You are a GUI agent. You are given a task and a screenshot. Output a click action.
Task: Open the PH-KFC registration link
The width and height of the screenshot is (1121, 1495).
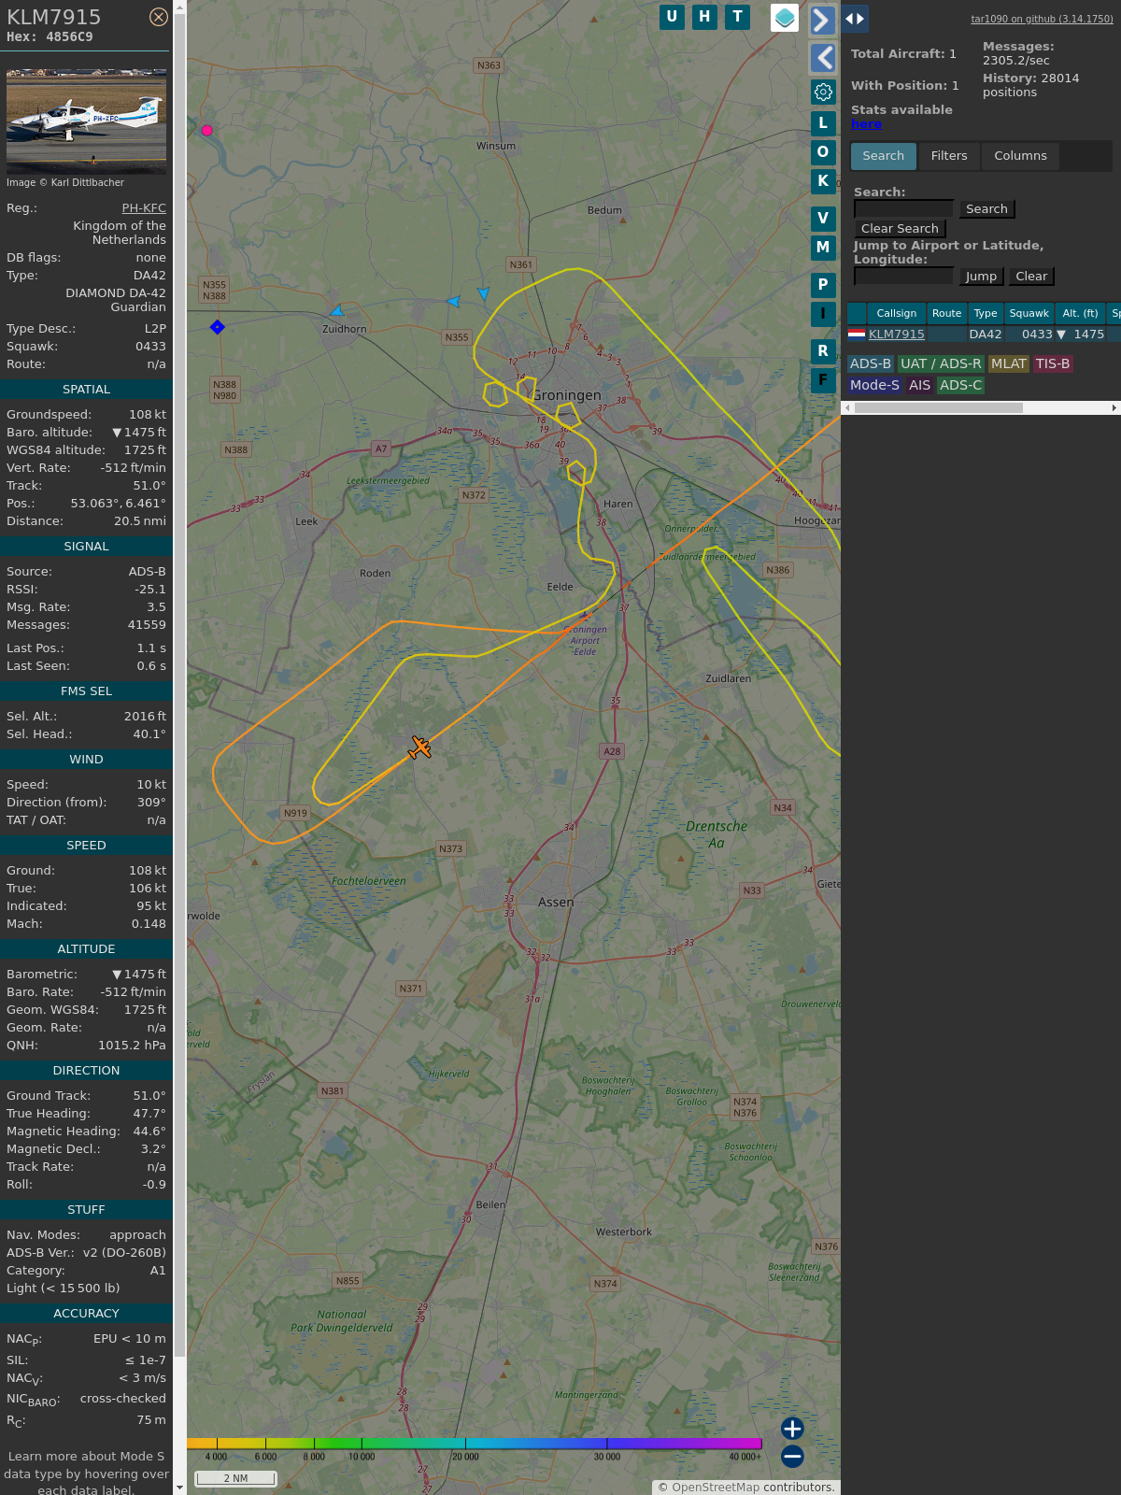(x=144, y=208)
